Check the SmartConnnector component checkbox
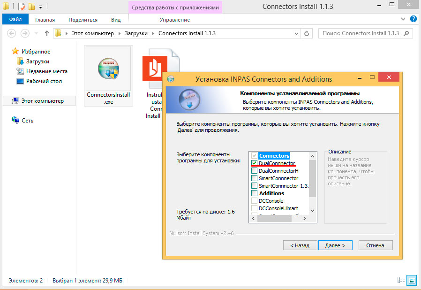421x290 pixels. click(x=254, y=178)
